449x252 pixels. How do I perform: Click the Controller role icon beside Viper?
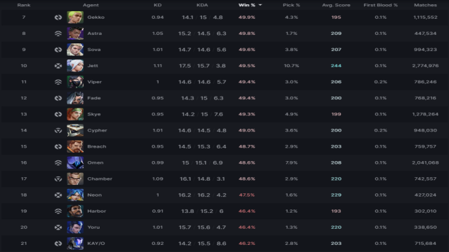(58, 82)
